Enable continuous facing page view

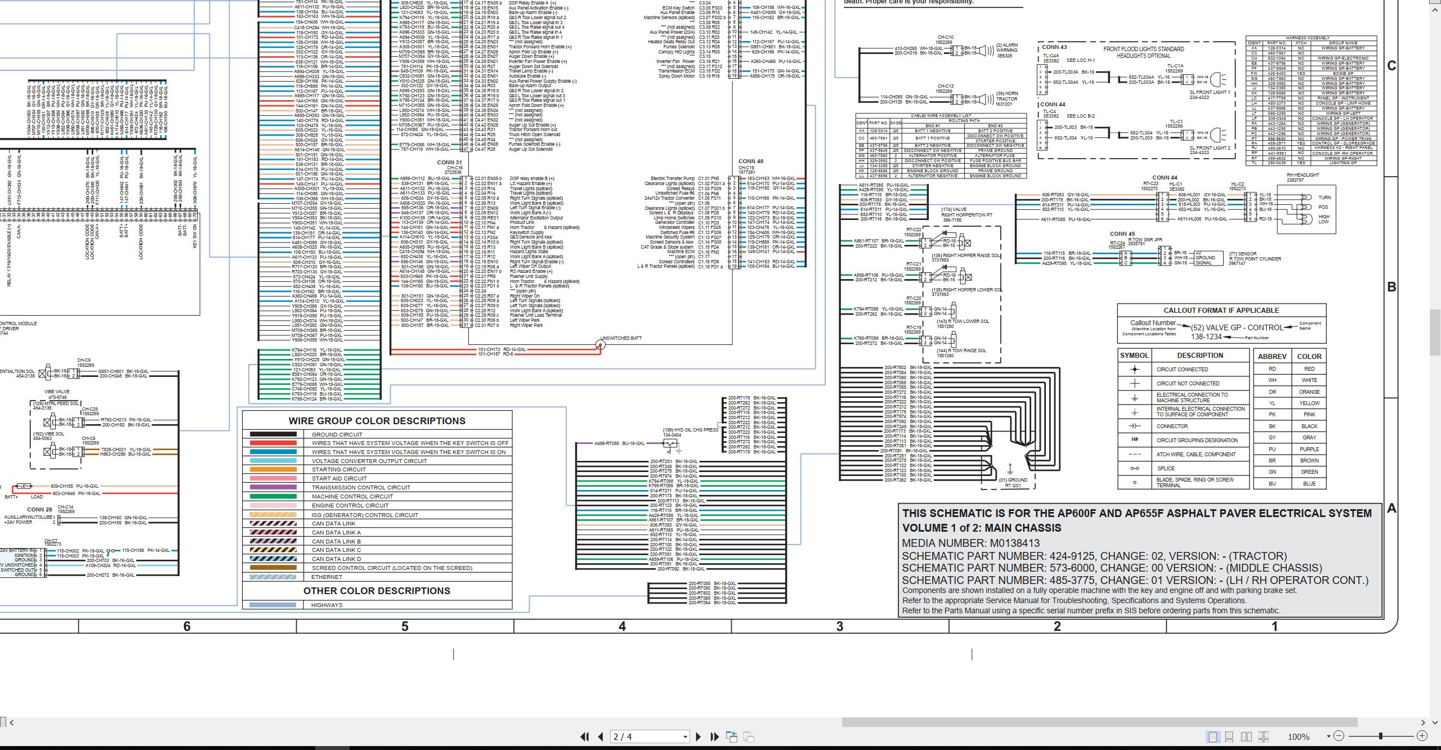click(x=1264, y=736)
